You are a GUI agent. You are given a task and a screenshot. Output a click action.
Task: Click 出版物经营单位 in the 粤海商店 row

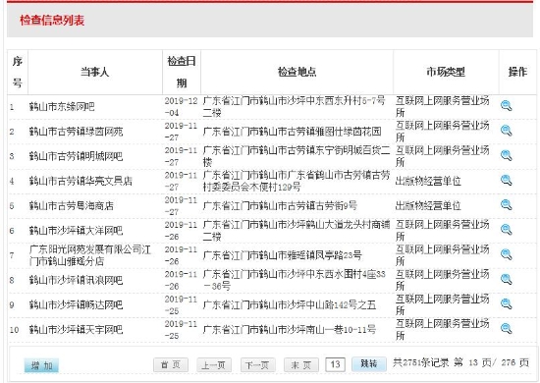click(428, 205)
